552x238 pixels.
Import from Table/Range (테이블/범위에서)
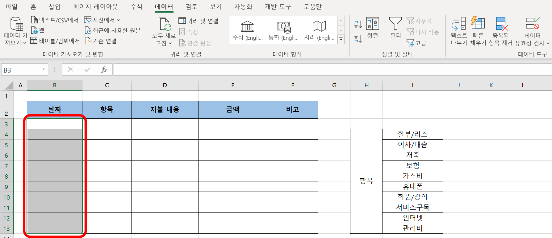tap(55, 41)
